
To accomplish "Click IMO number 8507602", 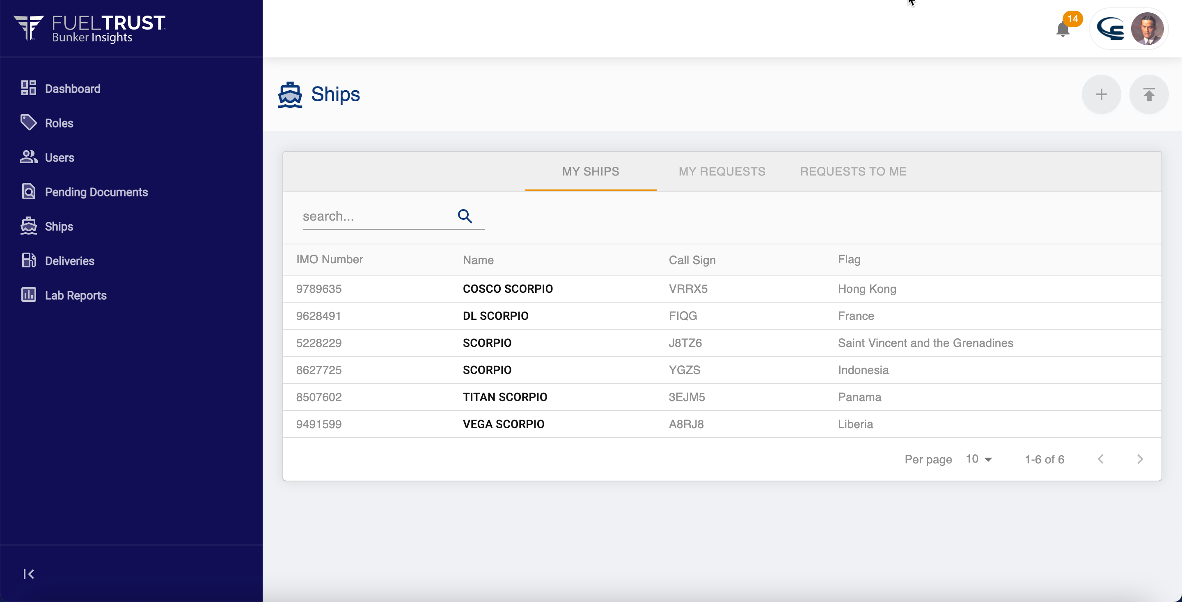I will tap(318, 397).
